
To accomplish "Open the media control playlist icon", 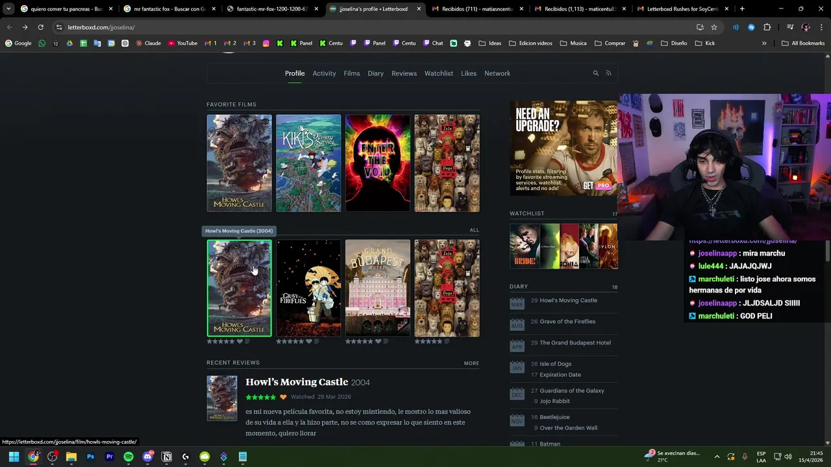I will coord(790,27).
